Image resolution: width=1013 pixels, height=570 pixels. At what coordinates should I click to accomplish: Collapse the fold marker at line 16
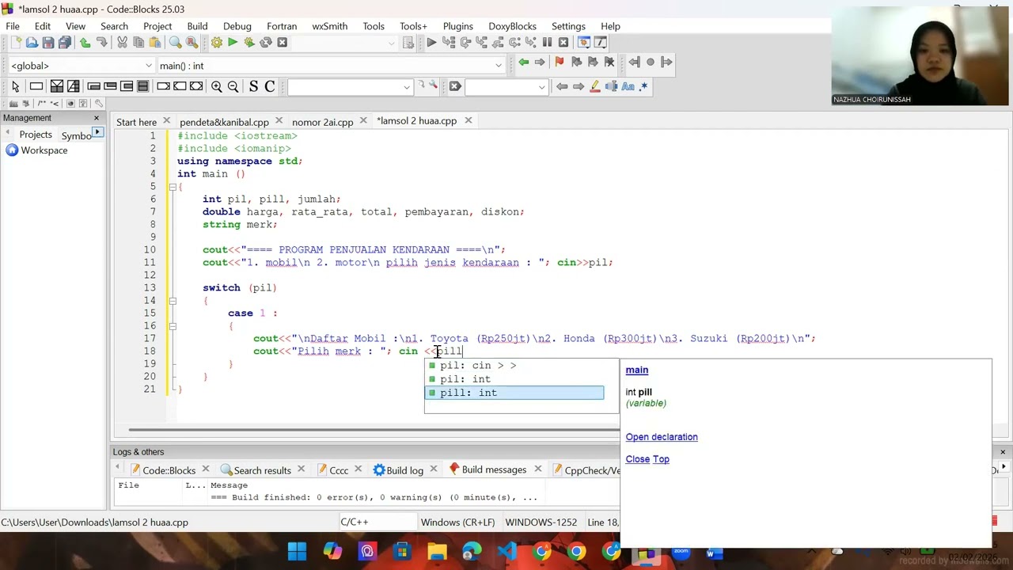coord(173,326)
